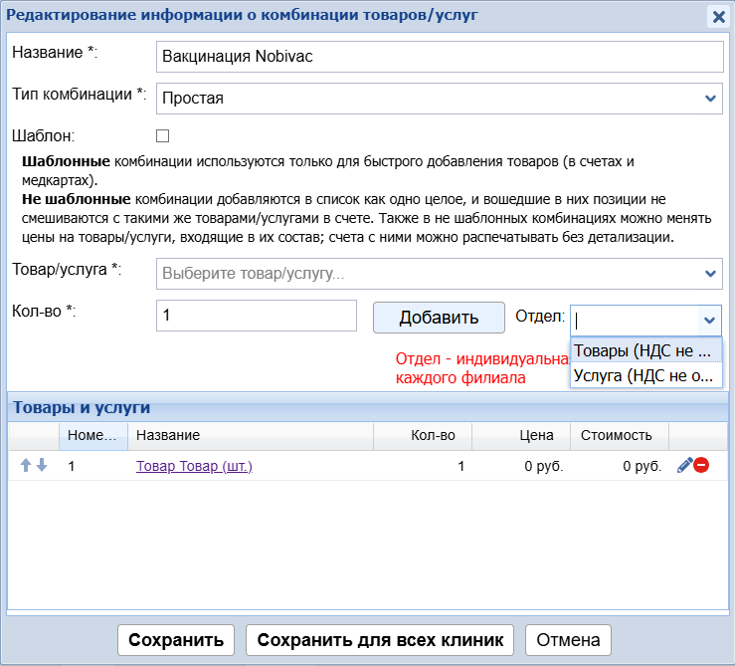Sort by the Стоимость column header
Viewport: 735px width, 666px height.
618,435
